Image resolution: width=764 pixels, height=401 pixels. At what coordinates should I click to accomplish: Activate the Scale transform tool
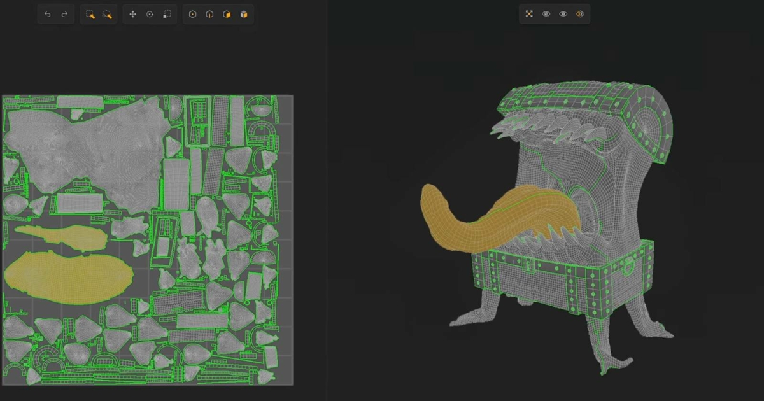[166, 14]
